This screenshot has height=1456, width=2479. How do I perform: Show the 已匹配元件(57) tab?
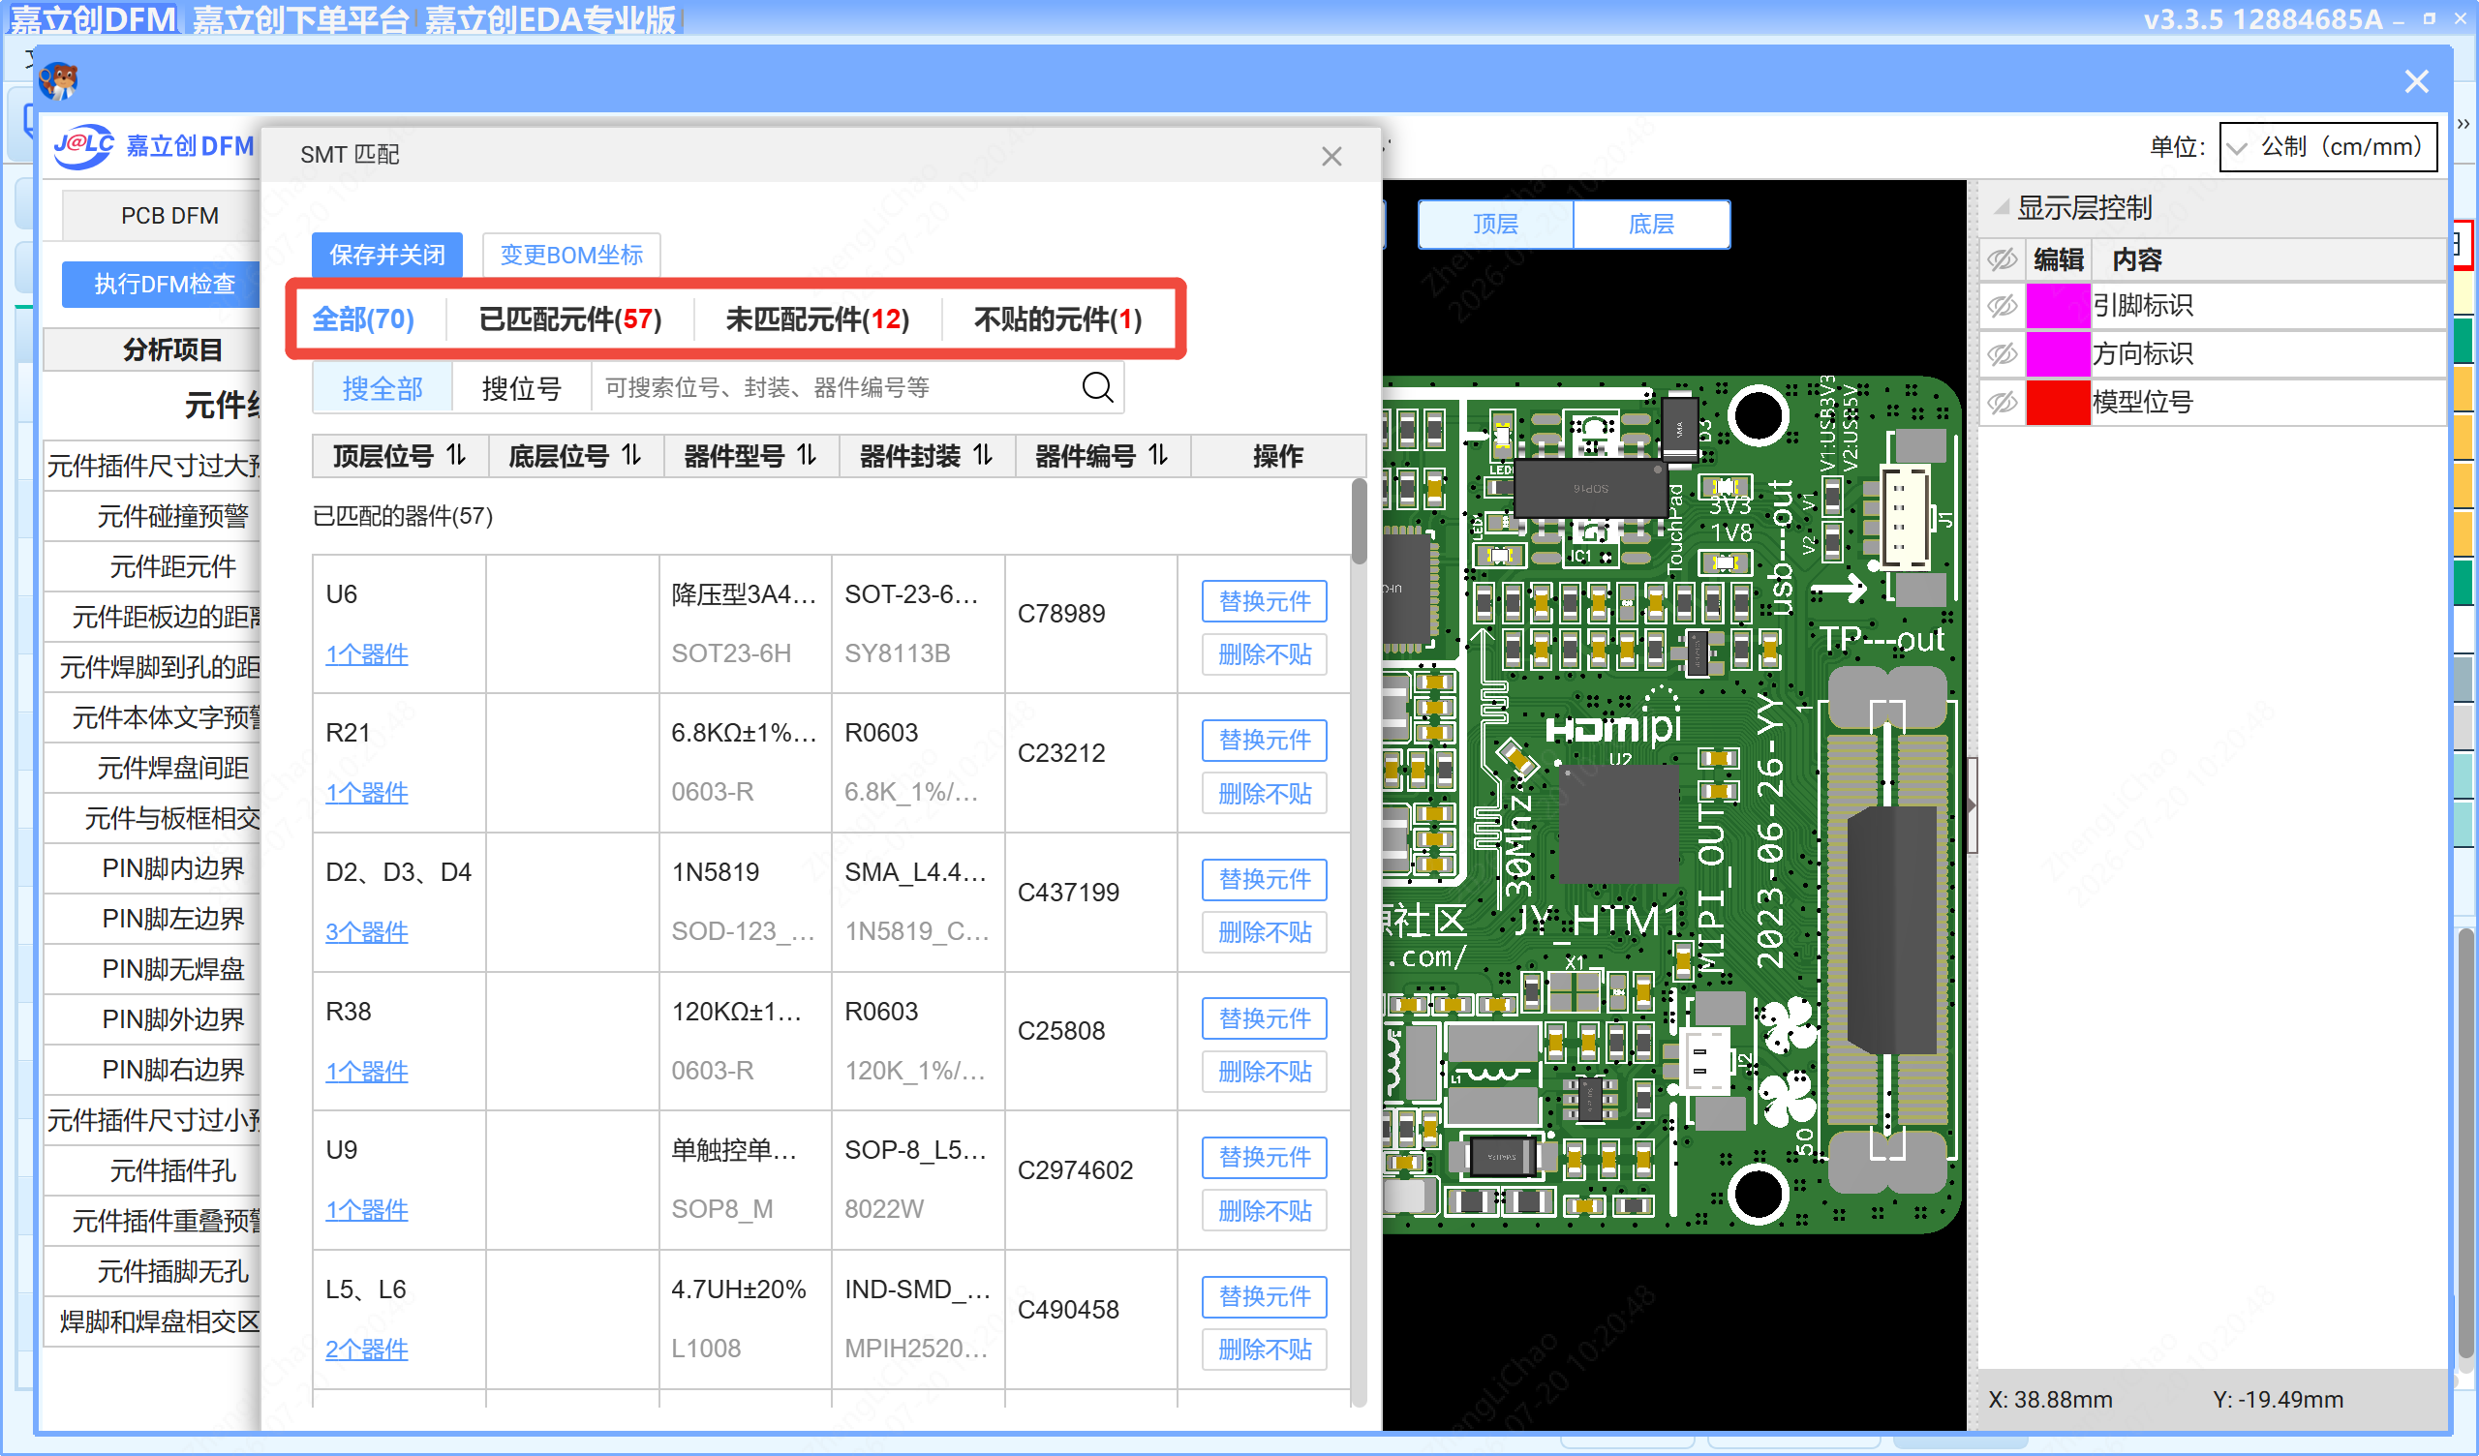[x=569, y=319]
